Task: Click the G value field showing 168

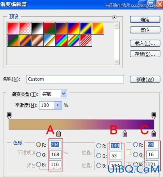Action: pos(55,155)
